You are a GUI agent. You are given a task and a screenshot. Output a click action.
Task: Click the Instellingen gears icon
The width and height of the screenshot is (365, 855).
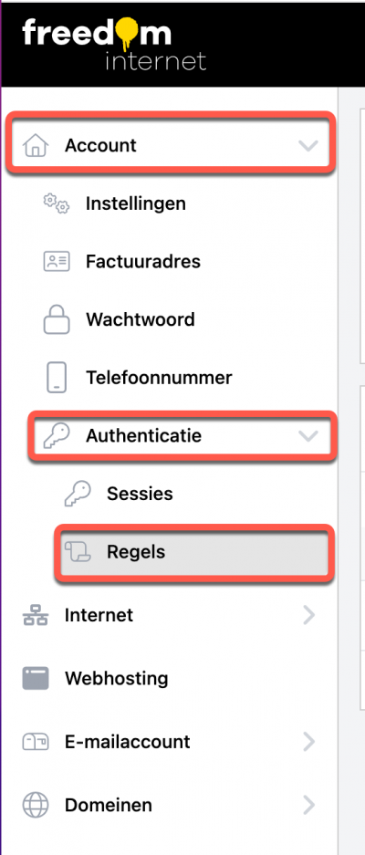57,203
